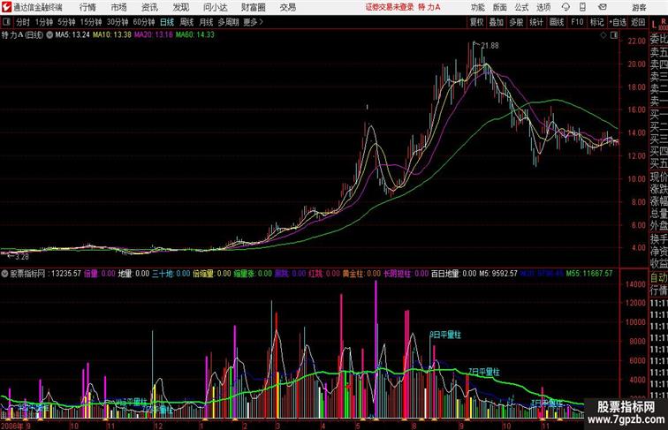Click the Tongdaxin red logo icon
Viewport: 668px width, 430px height.
pos(6,7)
